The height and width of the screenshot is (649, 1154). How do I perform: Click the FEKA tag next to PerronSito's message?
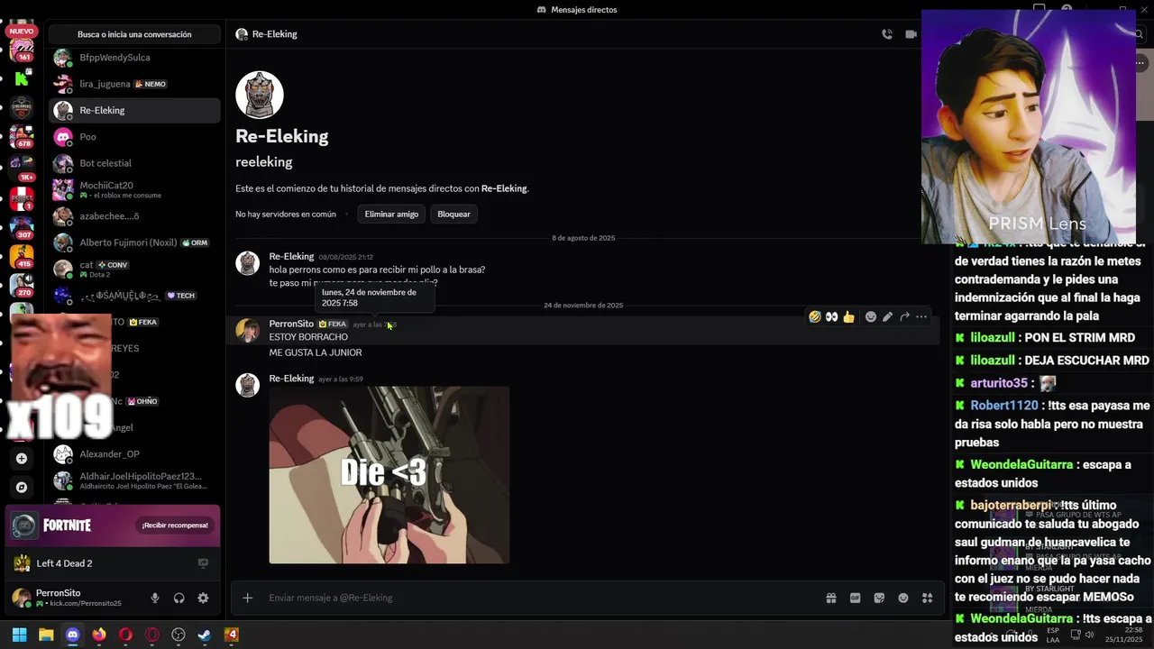pyautogui.click(x=333, y=324)
